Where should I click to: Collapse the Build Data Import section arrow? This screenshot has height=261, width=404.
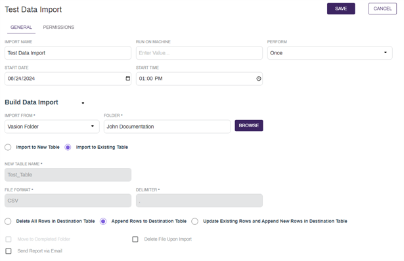click(x=83, y=103)
